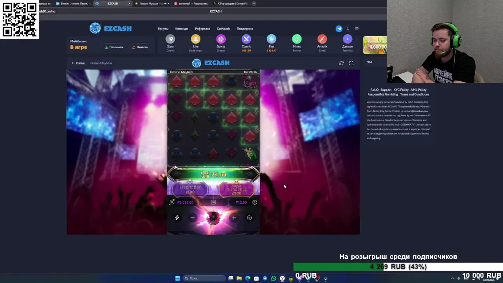Open the Cashback menu item

pyautogui.click(x=223, y=29)
